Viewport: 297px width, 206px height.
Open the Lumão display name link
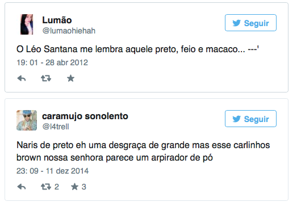[57, 20]
